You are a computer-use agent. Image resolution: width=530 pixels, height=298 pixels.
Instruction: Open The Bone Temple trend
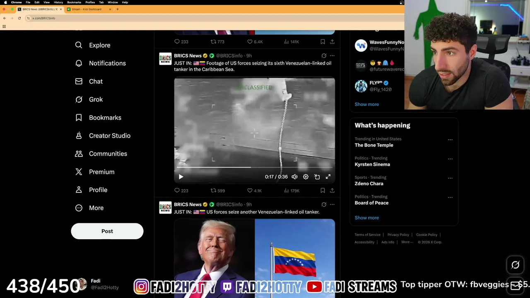[374, 145]
